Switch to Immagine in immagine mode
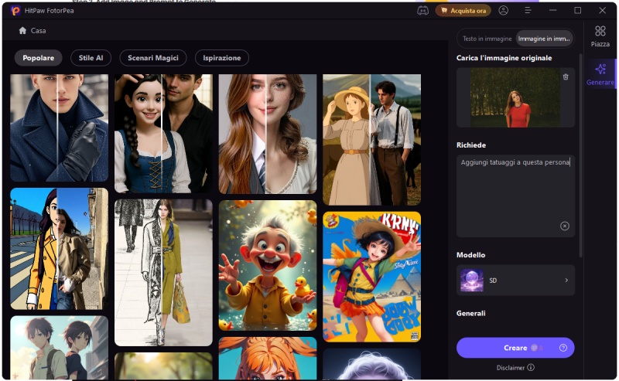The height and width of the screenshot is (381, 619). click(544, 39)
